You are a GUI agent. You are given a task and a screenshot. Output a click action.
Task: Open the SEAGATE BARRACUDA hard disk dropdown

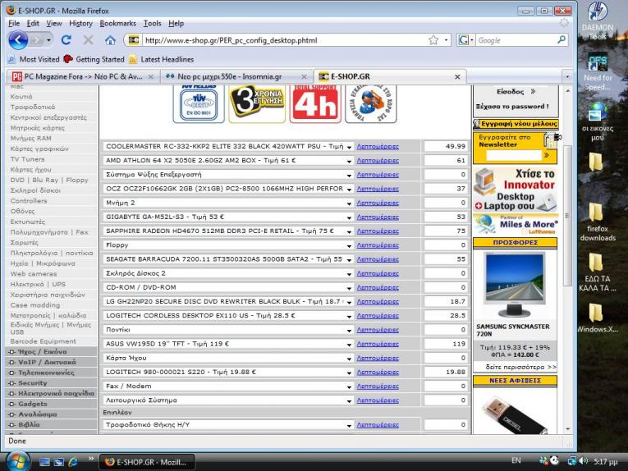point(228,259)
